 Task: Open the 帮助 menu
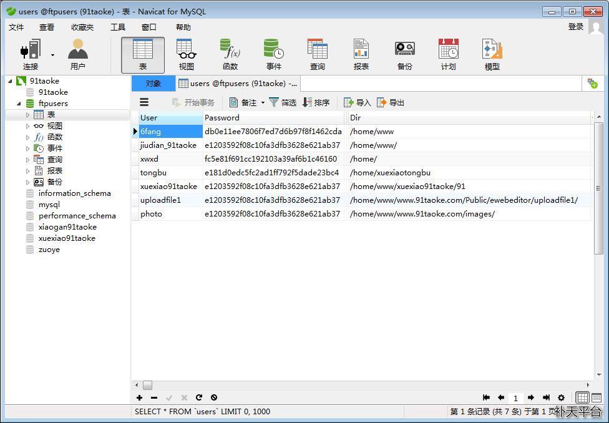(183, 27)
